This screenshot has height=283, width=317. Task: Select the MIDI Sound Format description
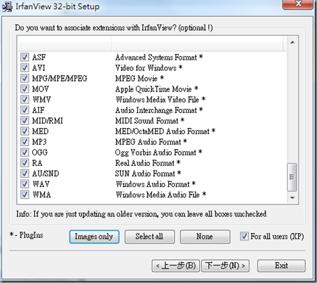pos(149,121)
